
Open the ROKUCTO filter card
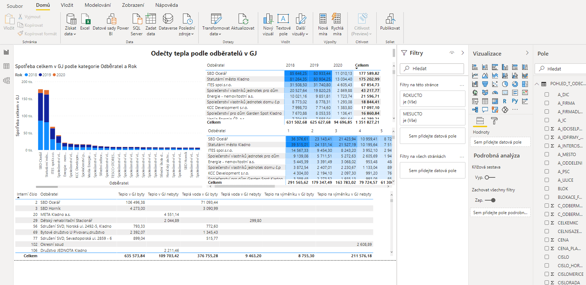coord(432,99)
